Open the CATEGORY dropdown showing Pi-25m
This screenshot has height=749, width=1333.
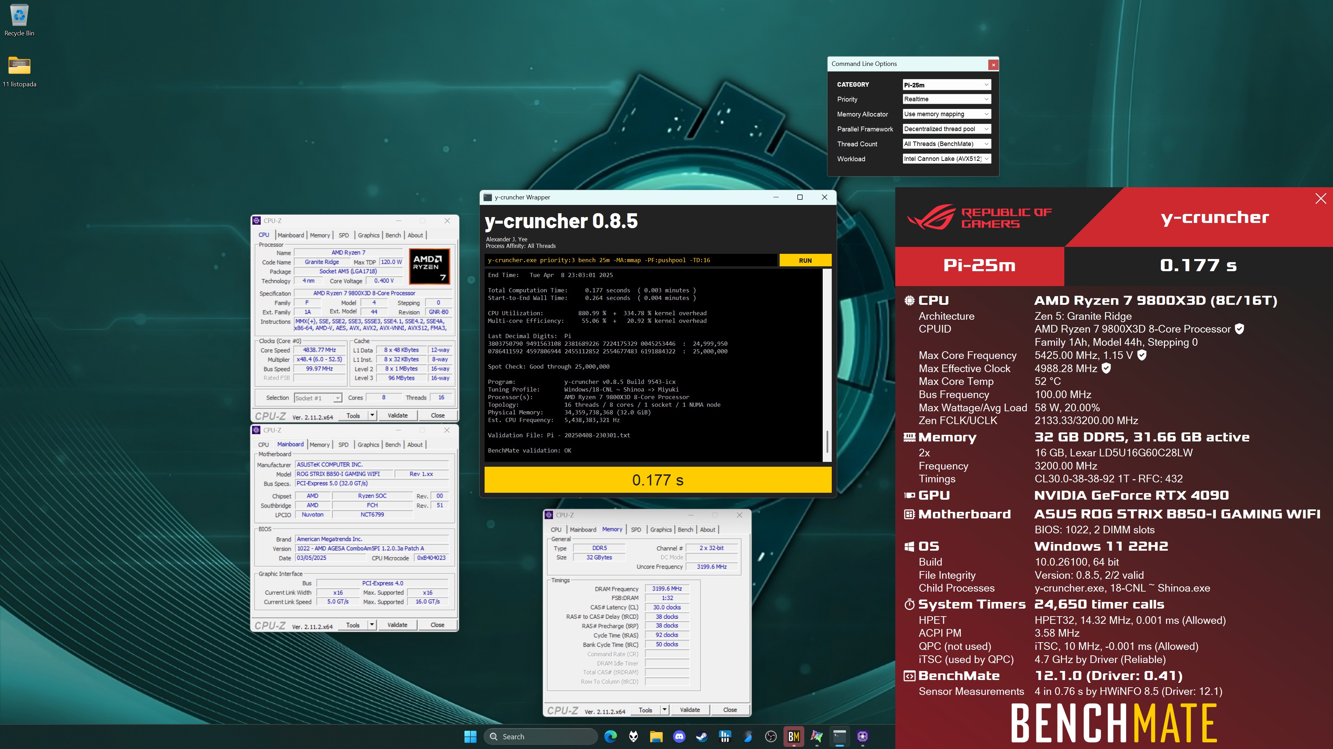(x=946, y=85)
